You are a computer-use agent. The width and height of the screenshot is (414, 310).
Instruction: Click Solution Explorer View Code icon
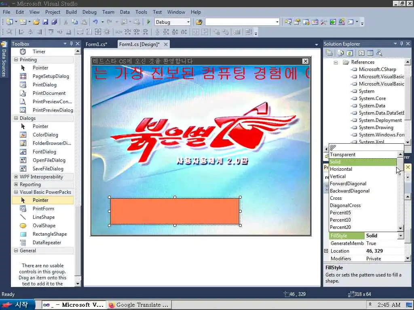pyautogui.click(x=361, y=53)
